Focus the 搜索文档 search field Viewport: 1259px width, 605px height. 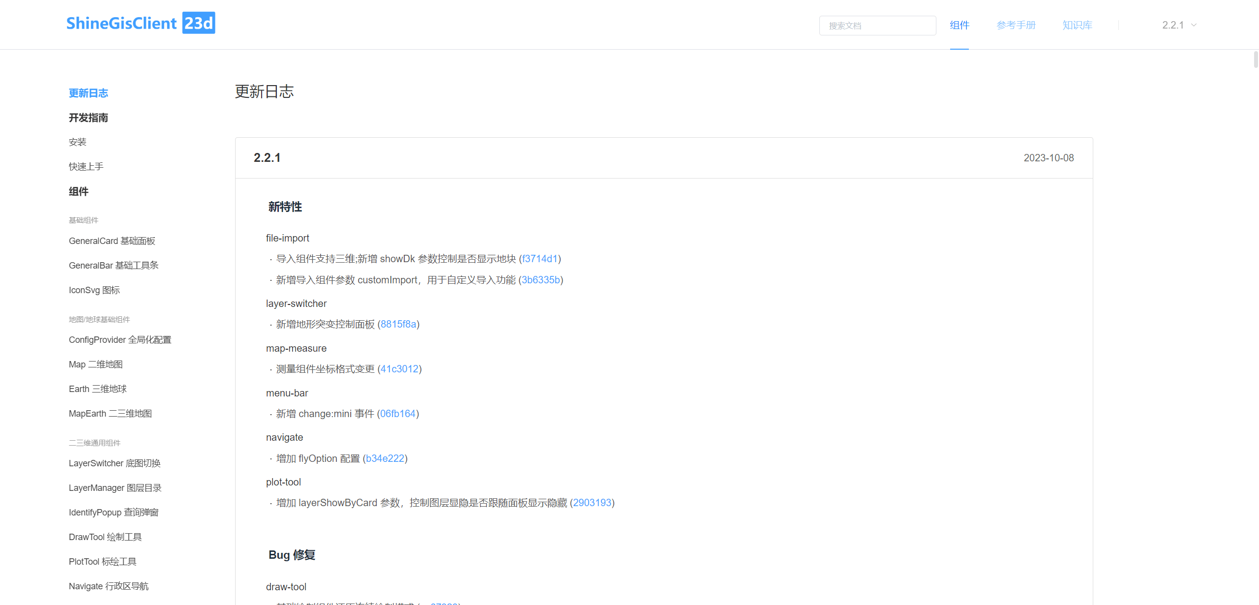(x=877, y=26)
